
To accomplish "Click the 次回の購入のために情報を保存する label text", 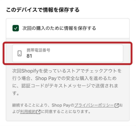I will click(59, 28).
